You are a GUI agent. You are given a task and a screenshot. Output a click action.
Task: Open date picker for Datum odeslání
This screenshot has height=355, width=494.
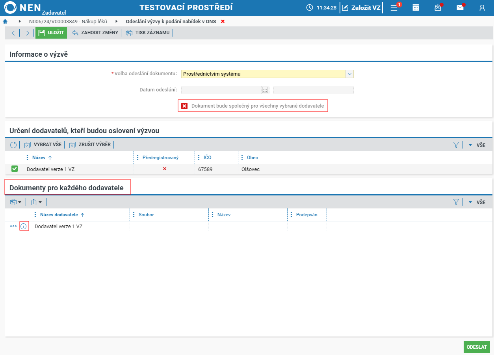[265, 90]
